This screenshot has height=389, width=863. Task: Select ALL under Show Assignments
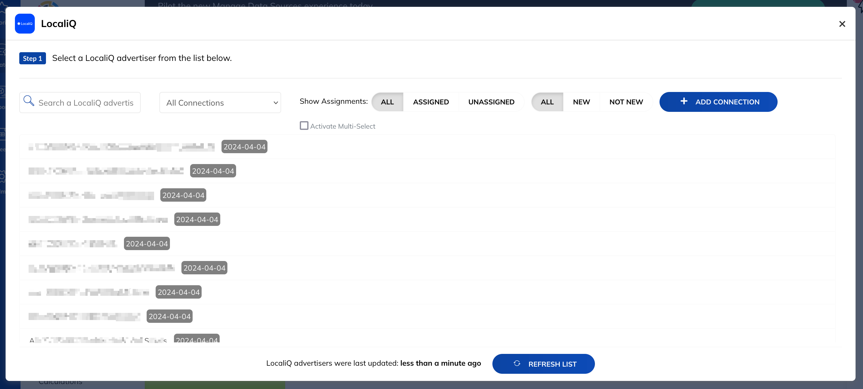pos(387,102)
